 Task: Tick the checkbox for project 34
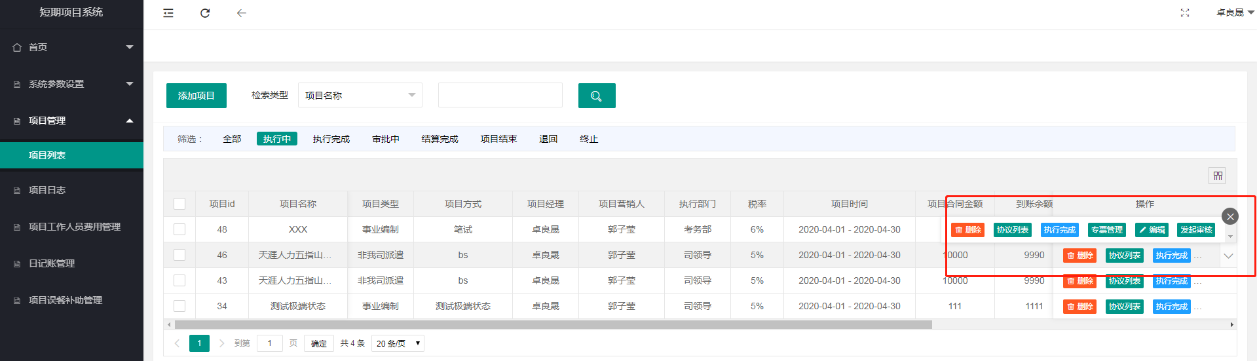(x=179, y=306)
